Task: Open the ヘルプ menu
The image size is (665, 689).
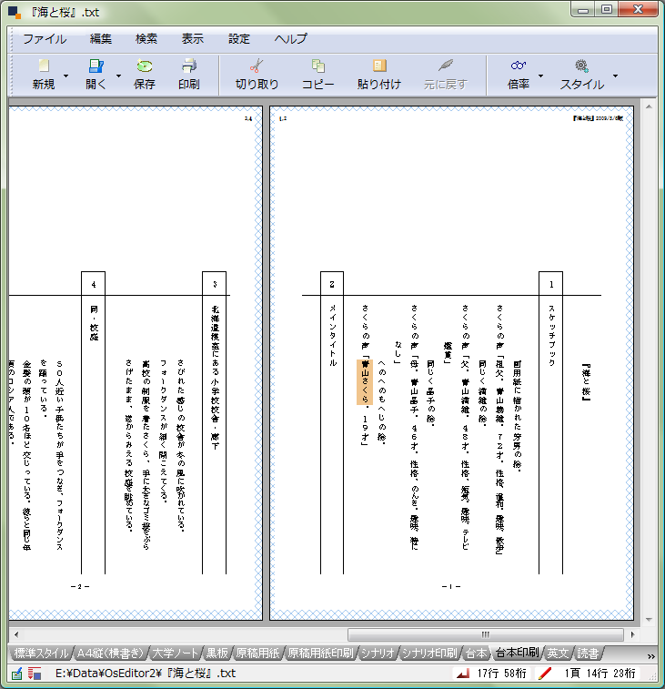Action: (x=290, y=39)
